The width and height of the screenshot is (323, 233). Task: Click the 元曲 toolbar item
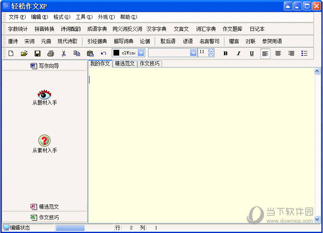(x=46, y=41)
